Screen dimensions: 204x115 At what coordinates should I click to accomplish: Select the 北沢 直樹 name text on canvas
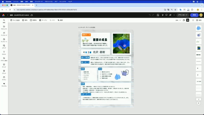(x=99, y=52)
